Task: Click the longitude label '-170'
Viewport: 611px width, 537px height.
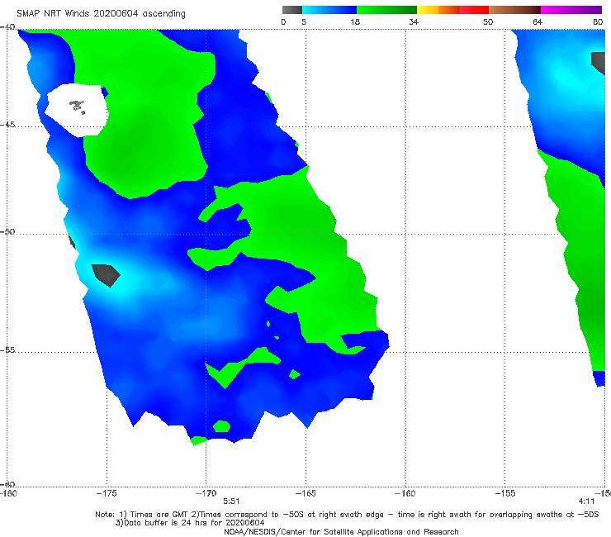Action: point(206,493)
